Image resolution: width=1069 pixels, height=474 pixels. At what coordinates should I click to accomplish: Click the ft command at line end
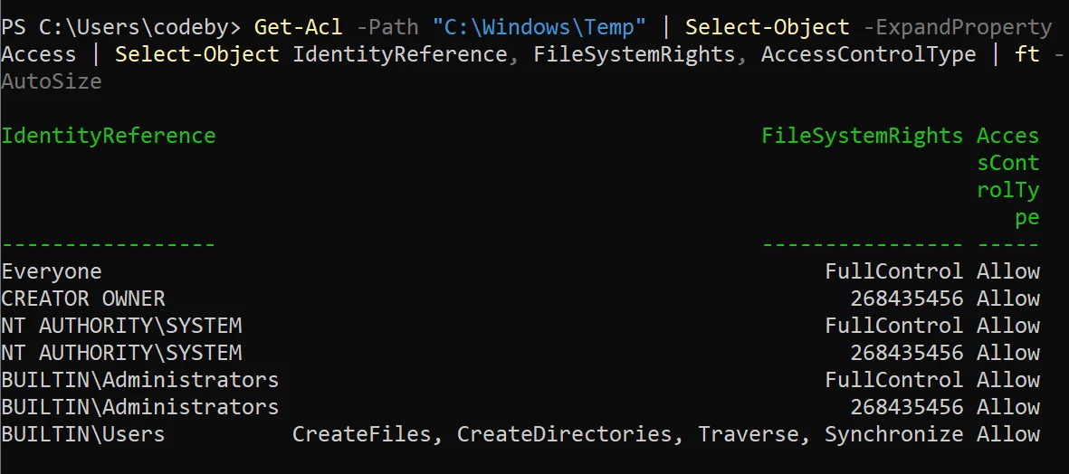(x=1026, y=54)
